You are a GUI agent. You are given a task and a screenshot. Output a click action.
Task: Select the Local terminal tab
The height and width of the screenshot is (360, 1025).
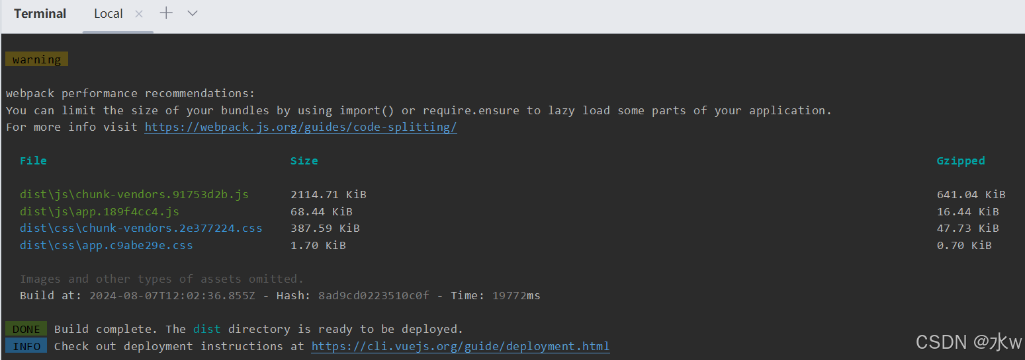click(109, 14)
